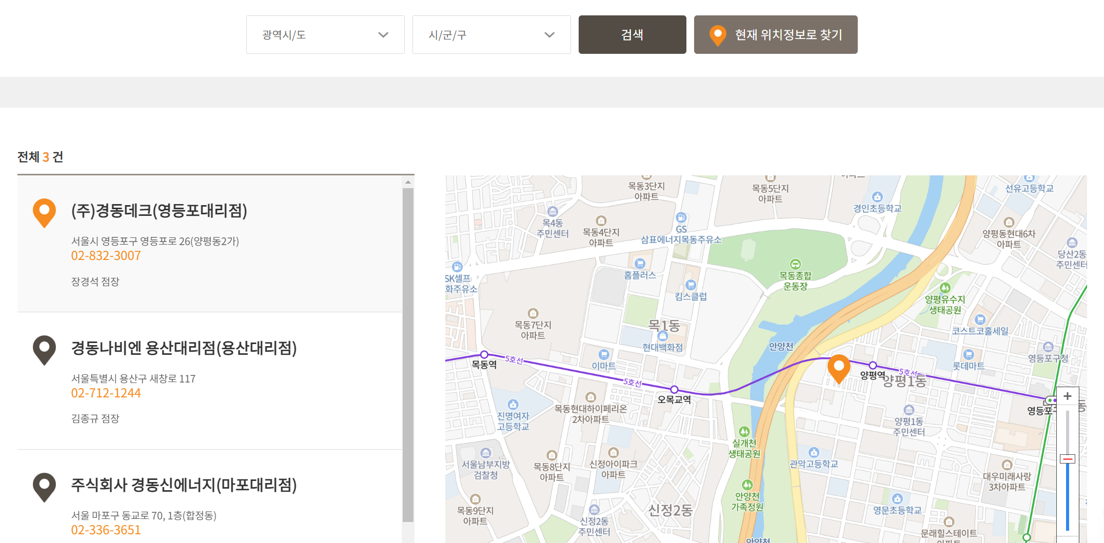Click the phone number 02-832-3007
Image resolution: width=1104 pixels, height=543 pixels.
click(x=106, y=255)
